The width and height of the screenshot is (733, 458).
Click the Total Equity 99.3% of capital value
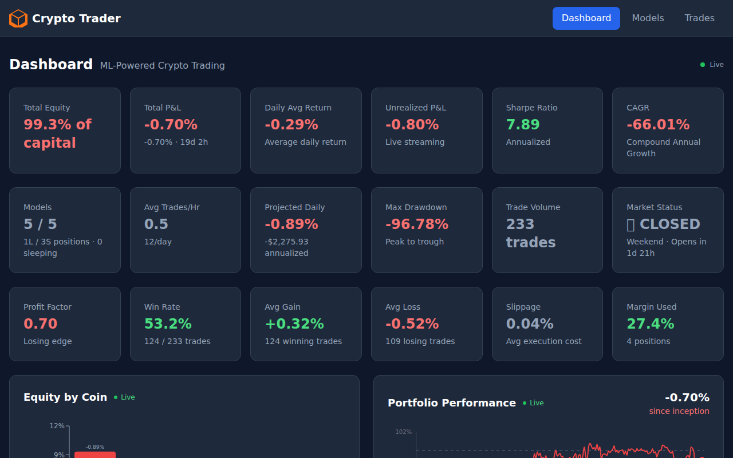[x=57, y=133]
